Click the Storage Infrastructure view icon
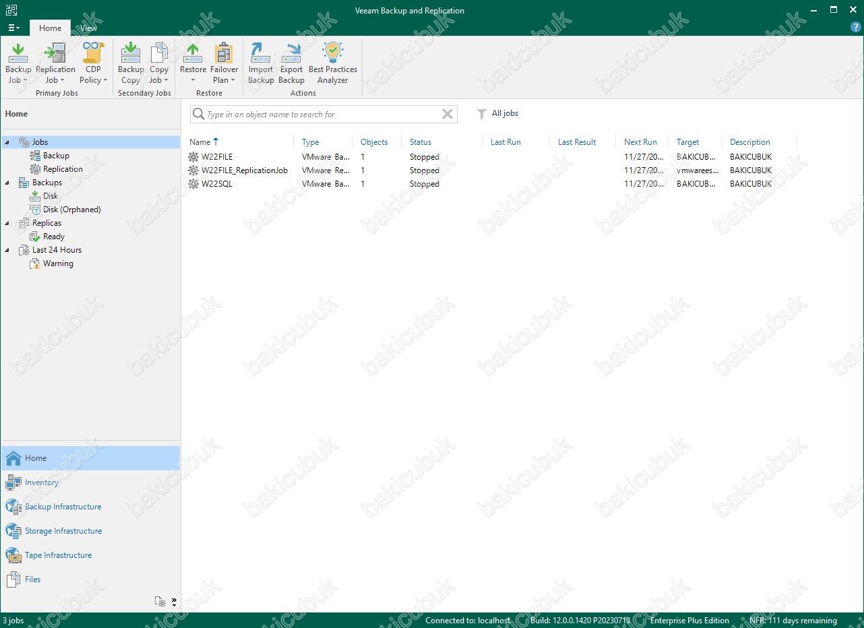The height and width of the screenshot is (628, 864). tap(13, 531)
